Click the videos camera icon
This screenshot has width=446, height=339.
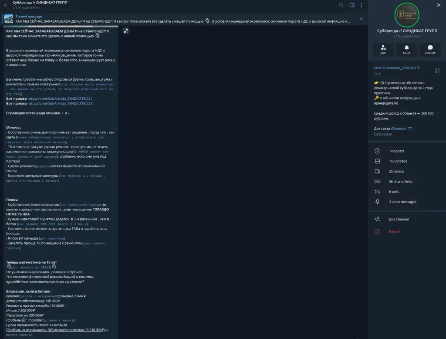click(378, 171)
